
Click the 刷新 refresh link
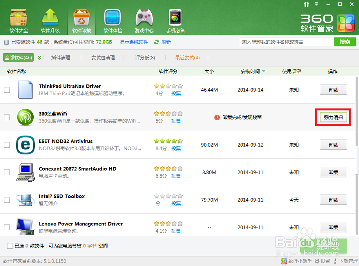(166, 42)
